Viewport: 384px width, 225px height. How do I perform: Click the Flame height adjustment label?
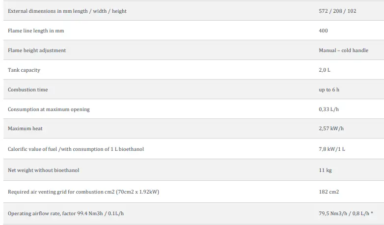click(37, 50)
